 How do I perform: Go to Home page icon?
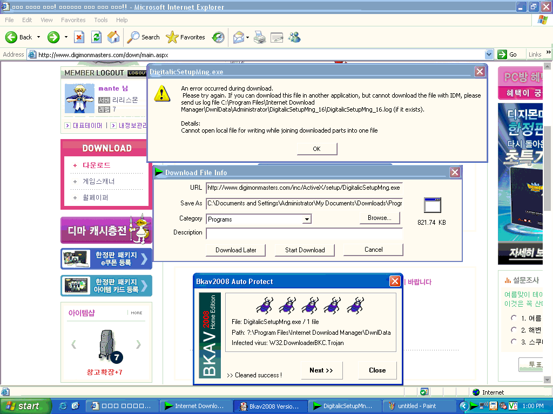[x=113, y=37]
